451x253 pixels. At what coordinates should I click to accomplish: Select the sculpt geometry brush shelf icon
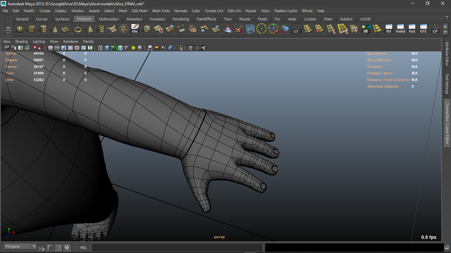tap(239, 29)
